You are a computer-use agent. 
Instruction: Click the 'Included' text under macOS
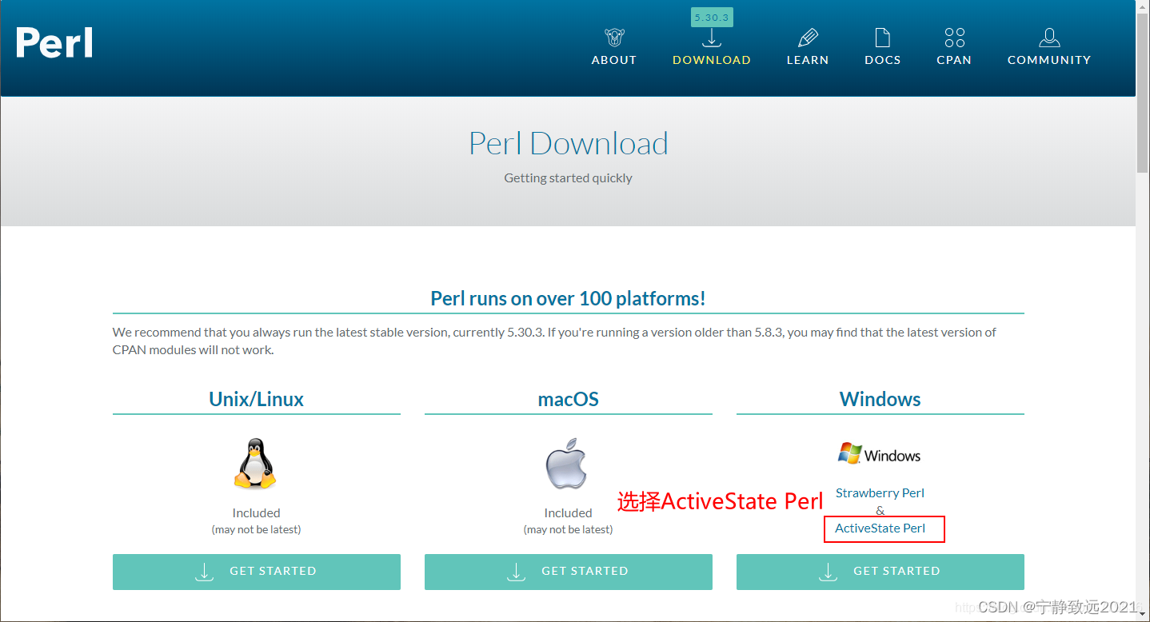(x=569, y=513)
